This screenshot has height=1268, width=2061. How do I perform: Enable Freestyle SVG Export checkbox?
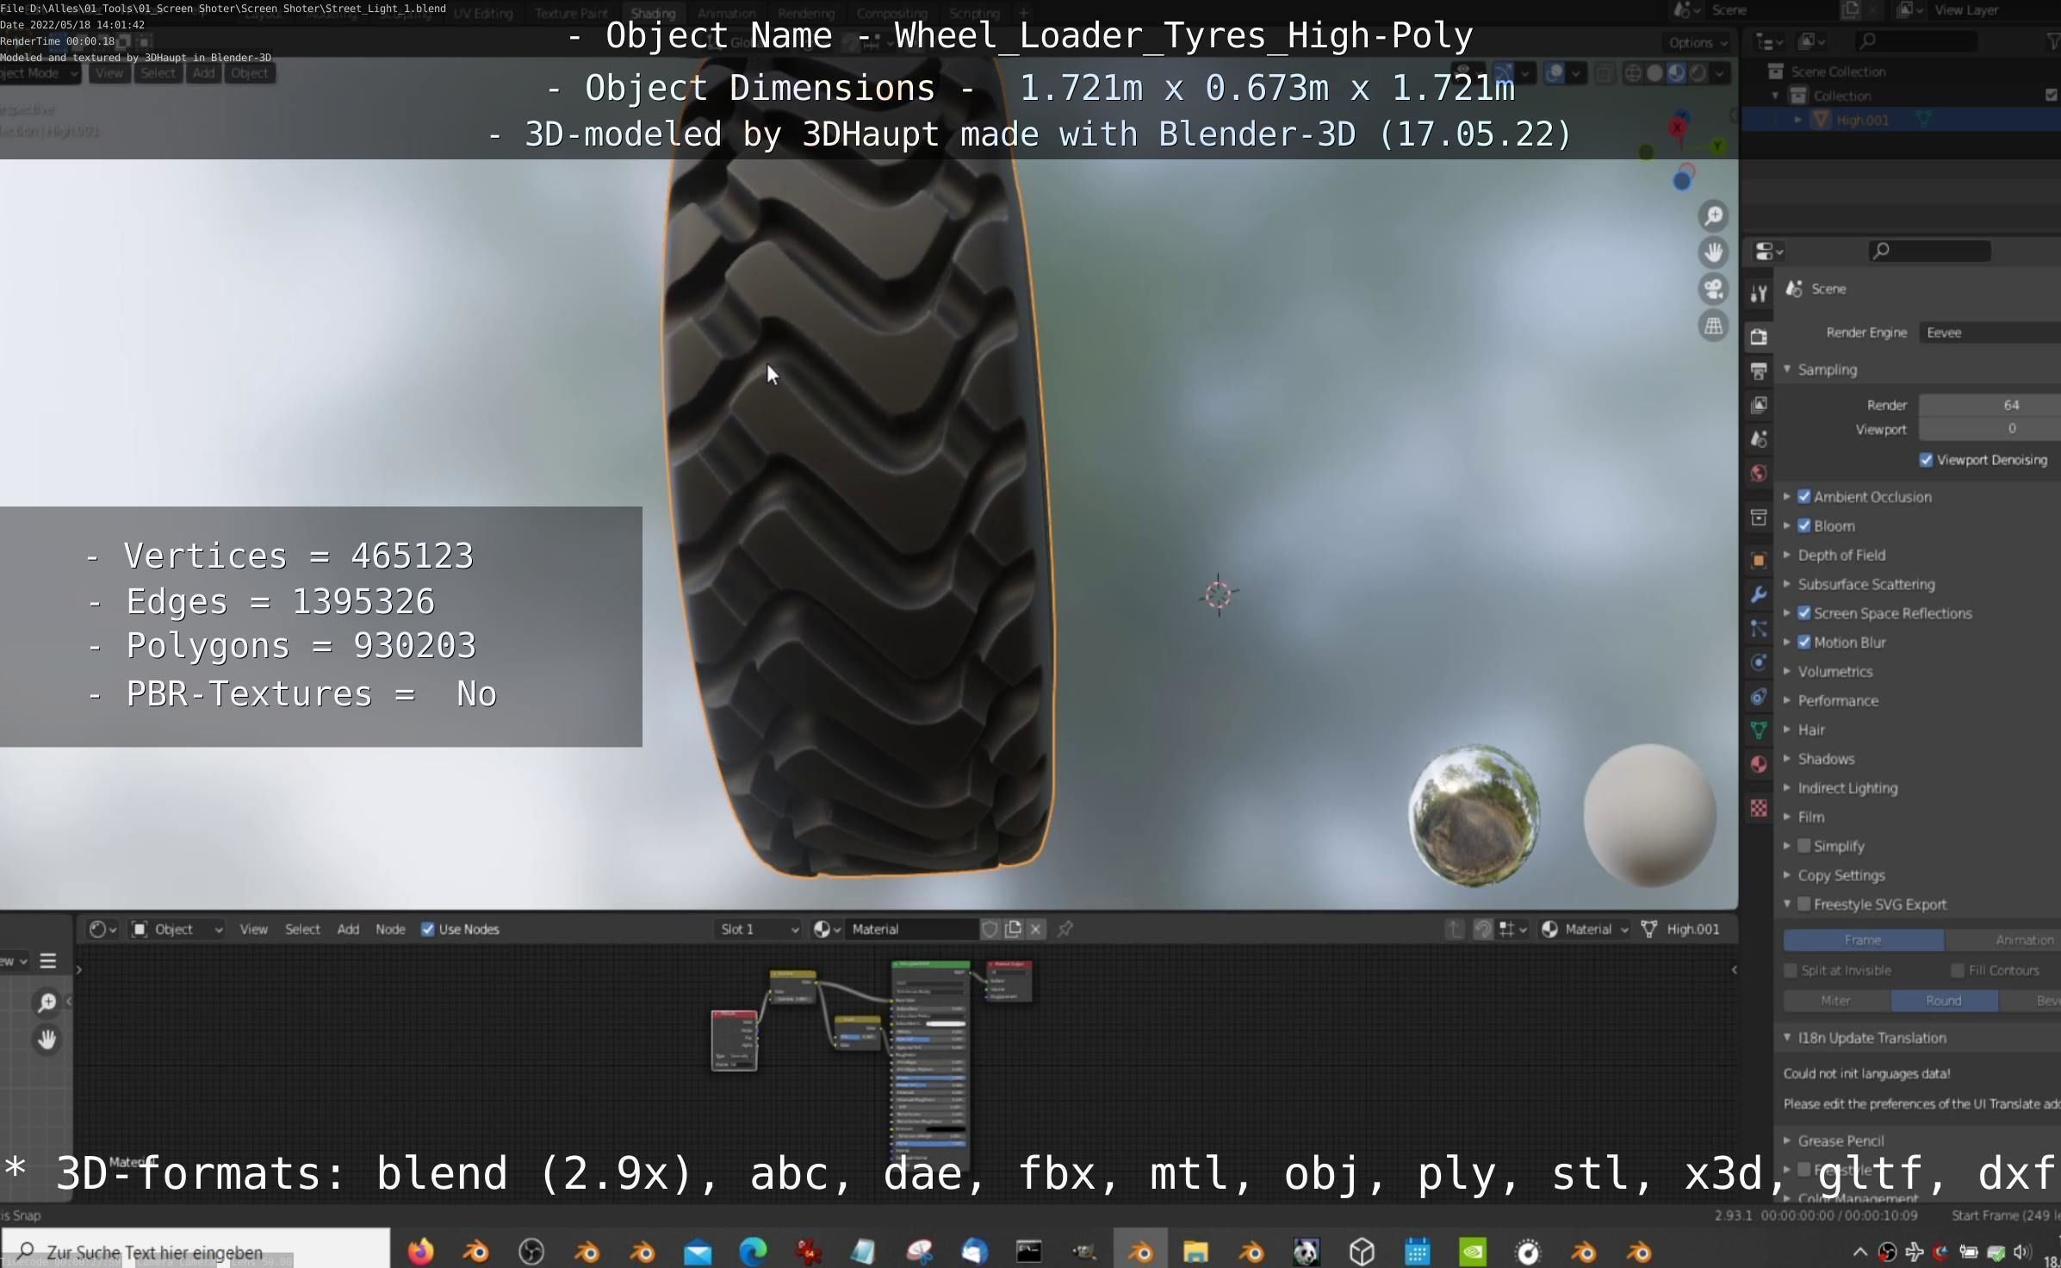click(1804, 904)
